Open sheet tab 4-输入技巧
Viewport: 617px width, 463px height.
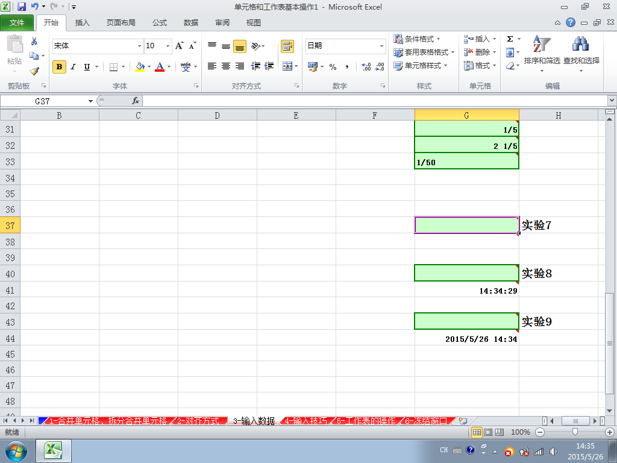pyautogui.click(x=306, y=421)
